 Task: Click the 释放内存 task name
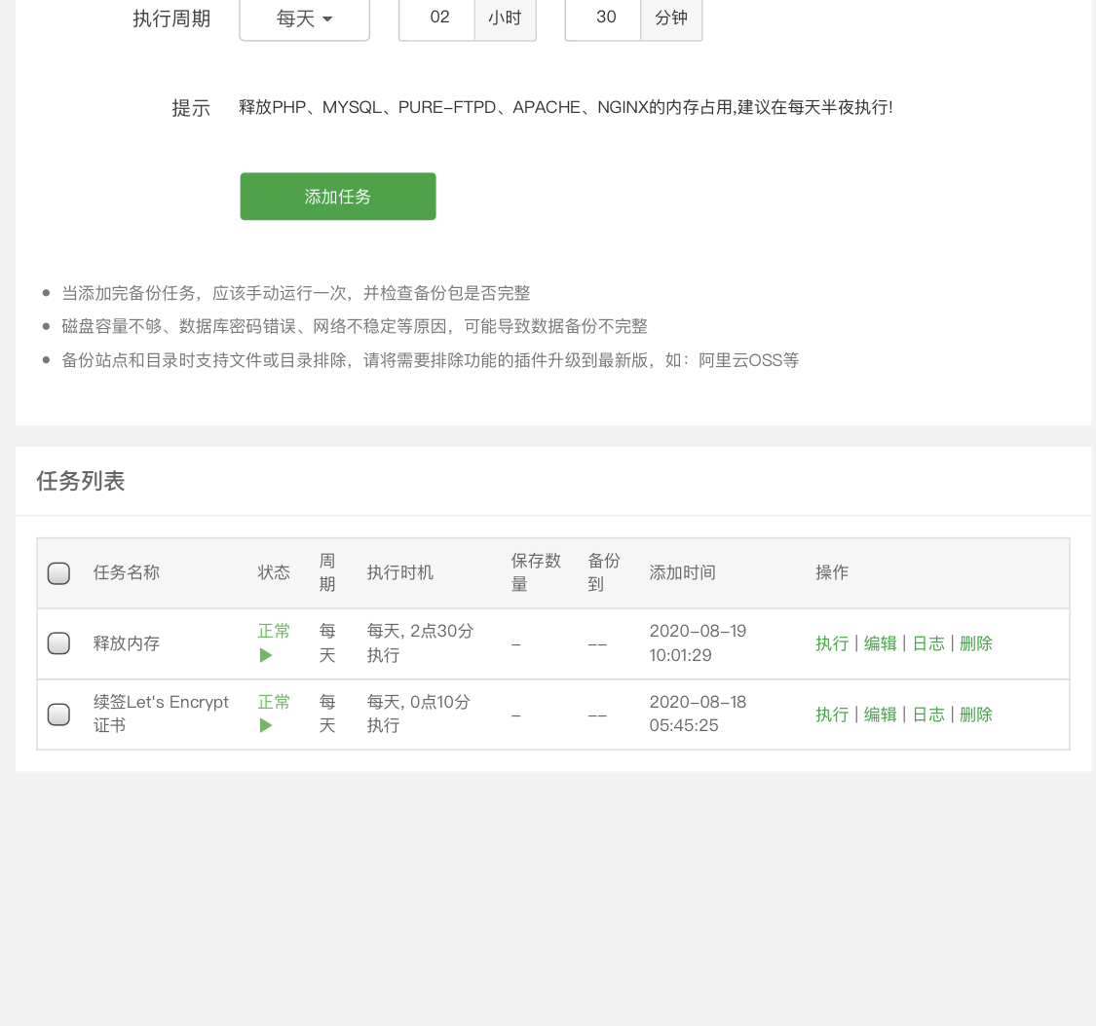(x=126, y=643)
